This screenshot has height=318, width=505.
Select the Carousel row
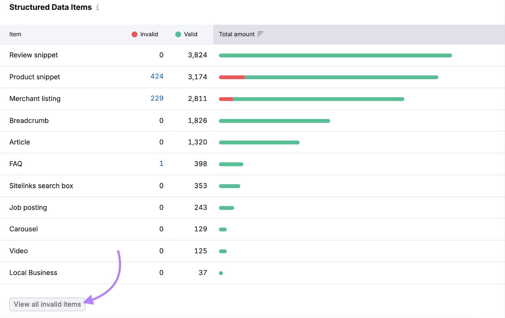(x=23, y=229)
